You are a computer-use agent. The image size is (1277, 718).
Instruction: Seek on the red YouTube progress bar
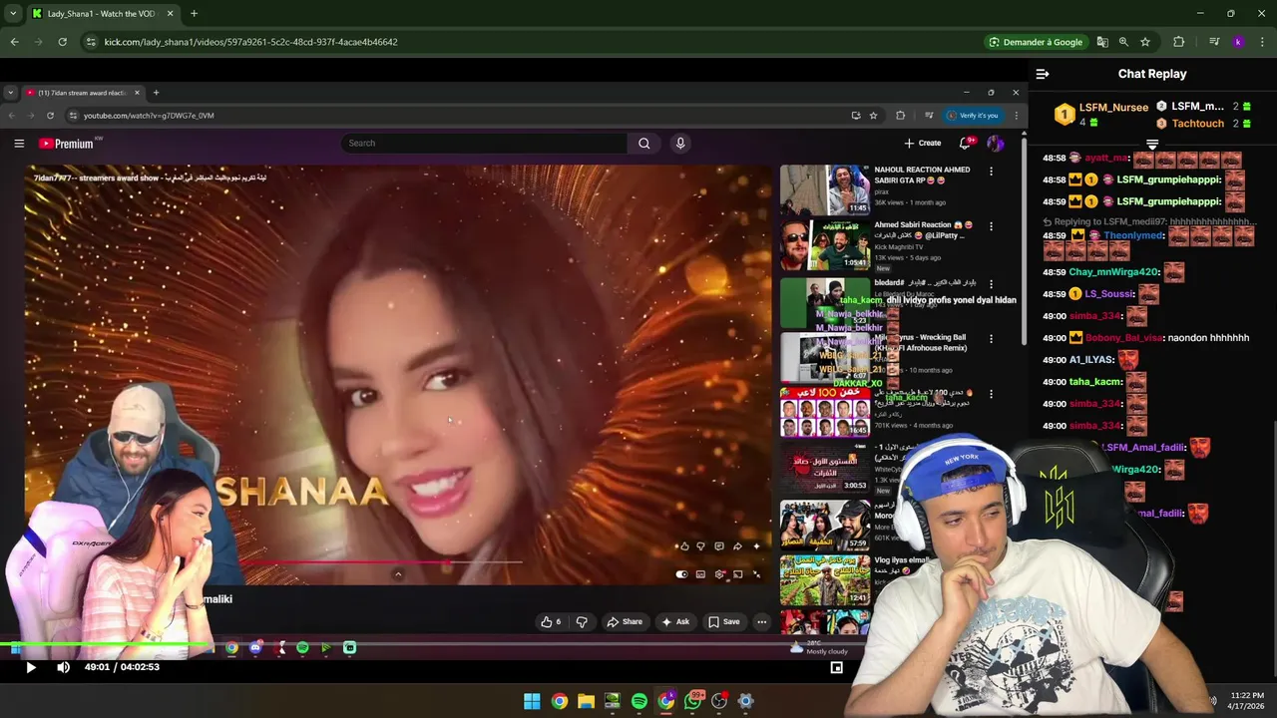point(379,562)
